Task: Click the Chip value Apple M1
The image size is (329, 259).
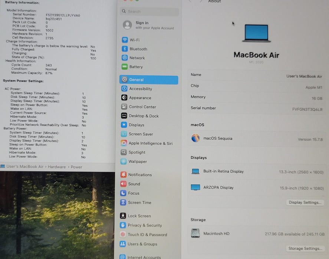Action: 314,87
